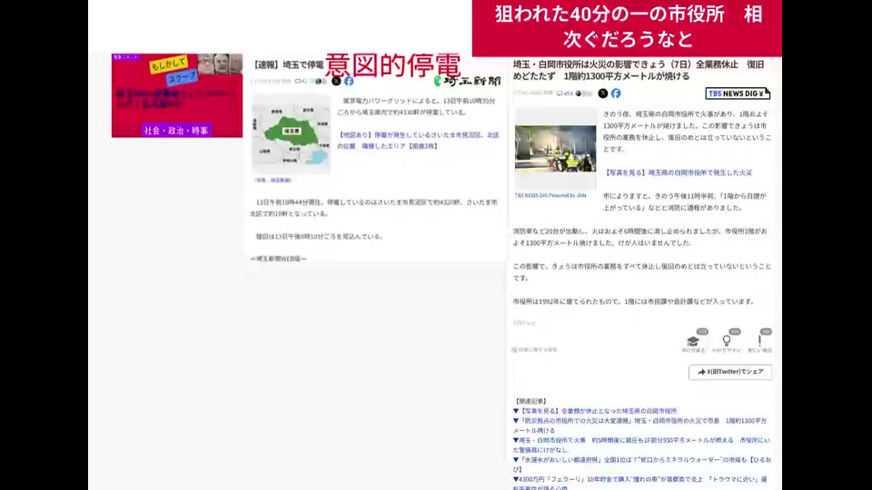Open the Saitama prefecture map thumbnail
872x490 pixels.
click(x=291, y=134)
